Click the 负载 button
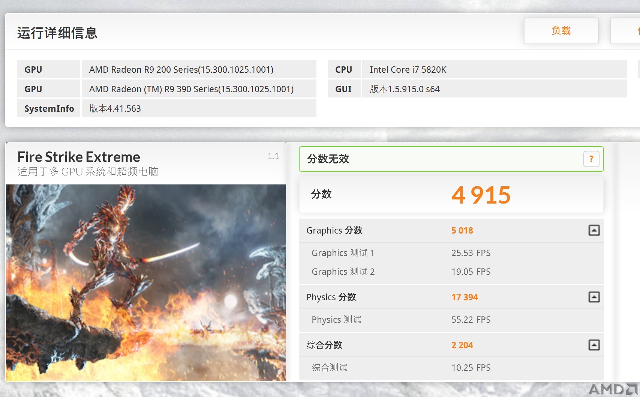Viewport: 640px width, 397px height. [561, 31]
